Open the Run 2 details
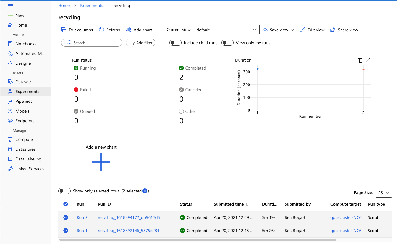 82,217
